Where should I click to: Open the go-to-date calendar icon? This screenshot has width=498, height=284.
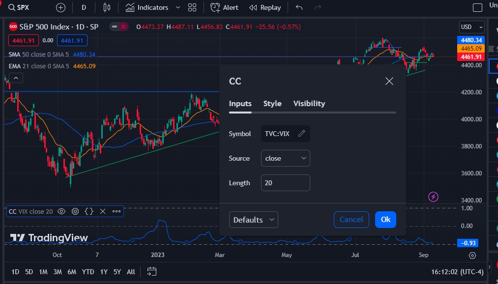click(152, 271)
